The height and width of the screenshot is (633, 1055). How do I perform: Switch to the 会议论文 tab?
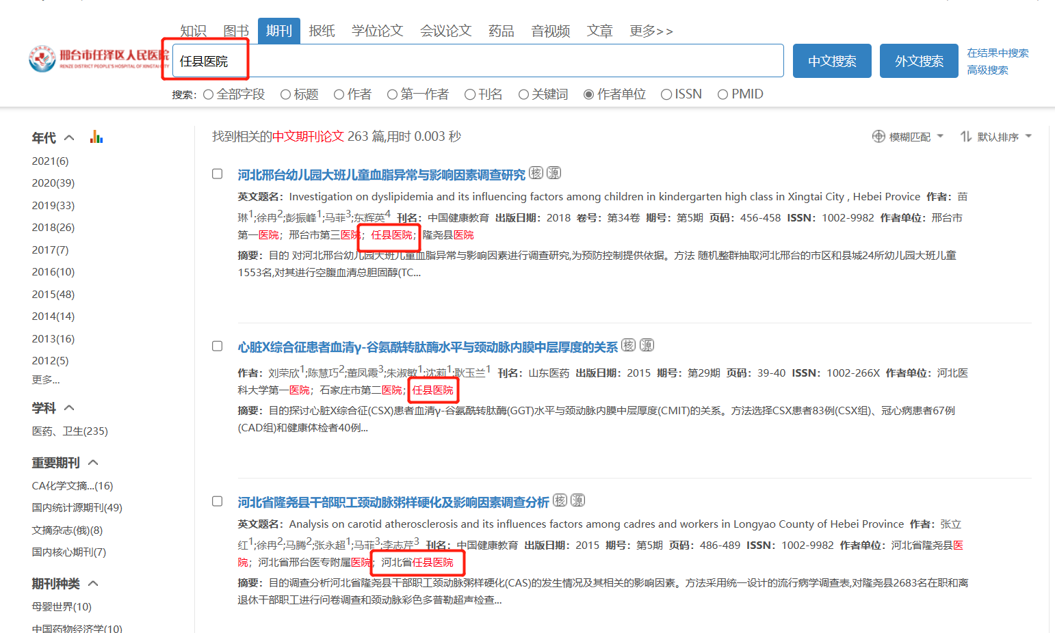tap(446, 31)
